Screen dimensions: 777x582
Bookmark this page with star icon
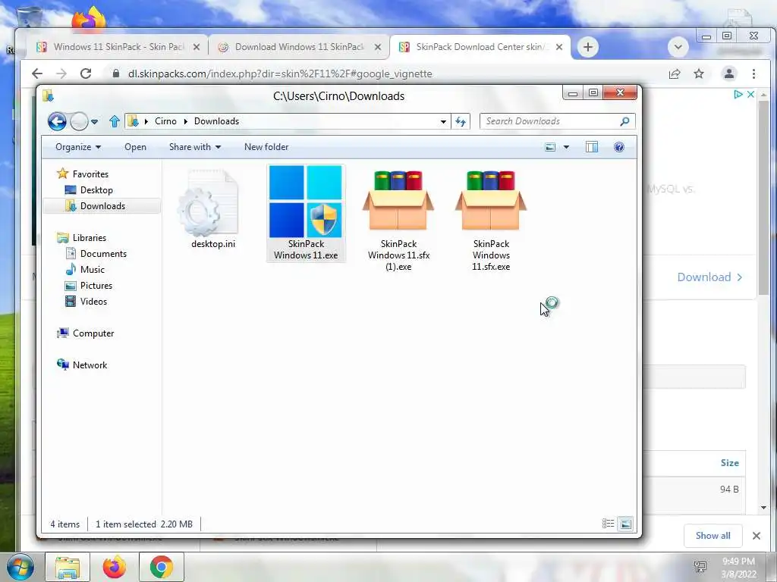coord(699,74)
